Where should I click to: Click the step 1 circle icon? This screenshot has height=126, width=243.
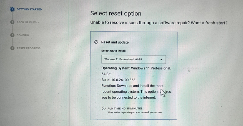[12, 9]
